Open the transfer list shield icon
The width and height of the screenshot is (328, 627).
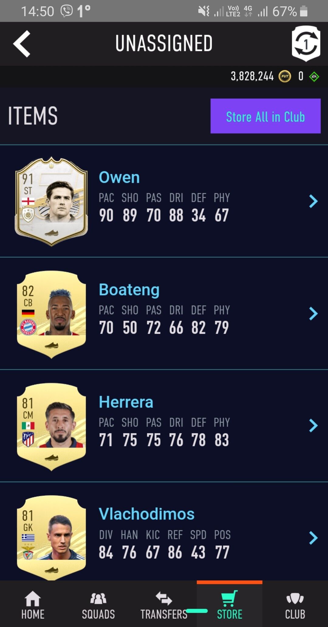(306, 44)
